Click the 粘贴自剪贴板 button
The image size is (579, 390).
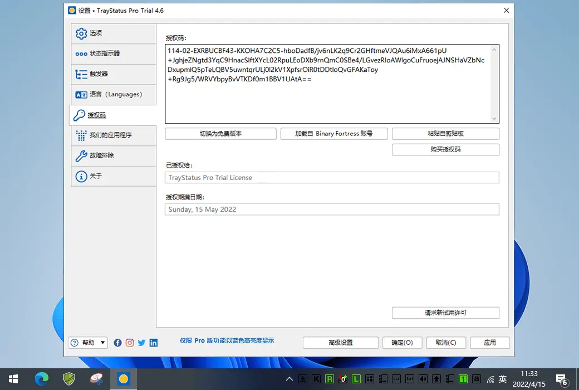point(445,134)
